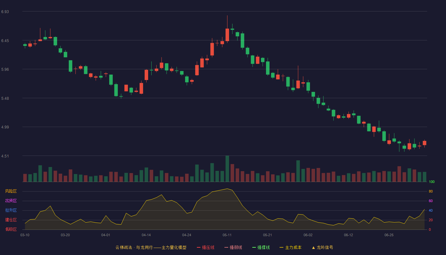Click the tallest volume bar above 05-11

(227, 169)
